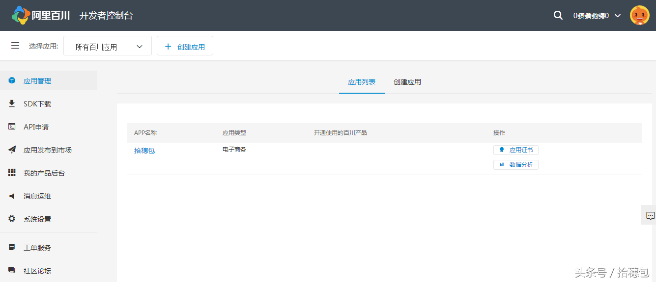Open 系统设置 in the sidebar
Screen dimensions: 656x282
tap(49, 219)
